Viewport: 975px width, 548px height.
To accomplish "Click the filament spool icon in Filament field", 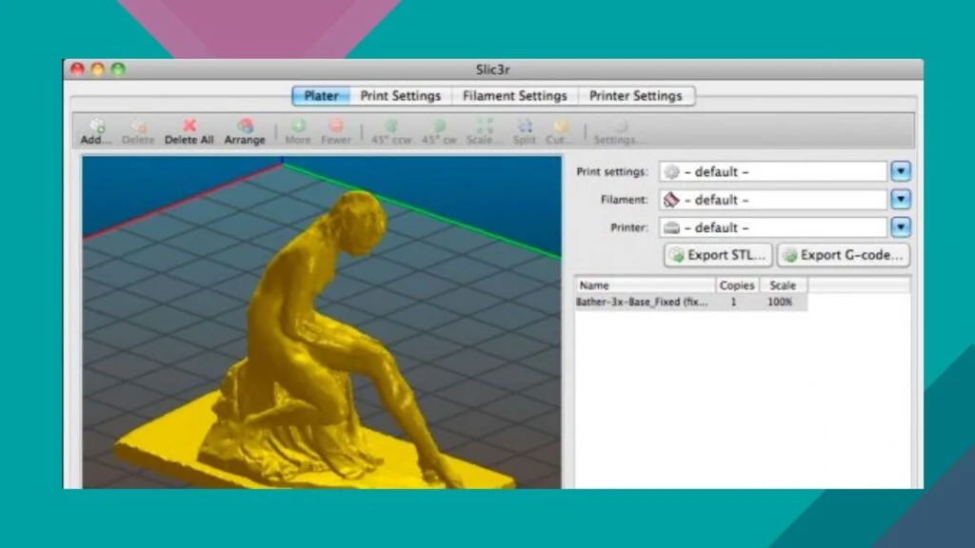I will [x=671, y=200].
